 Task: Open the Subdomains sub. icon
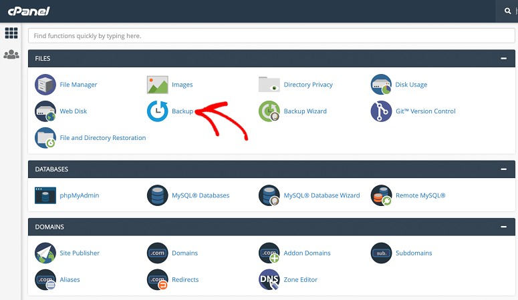click(381, 253)
